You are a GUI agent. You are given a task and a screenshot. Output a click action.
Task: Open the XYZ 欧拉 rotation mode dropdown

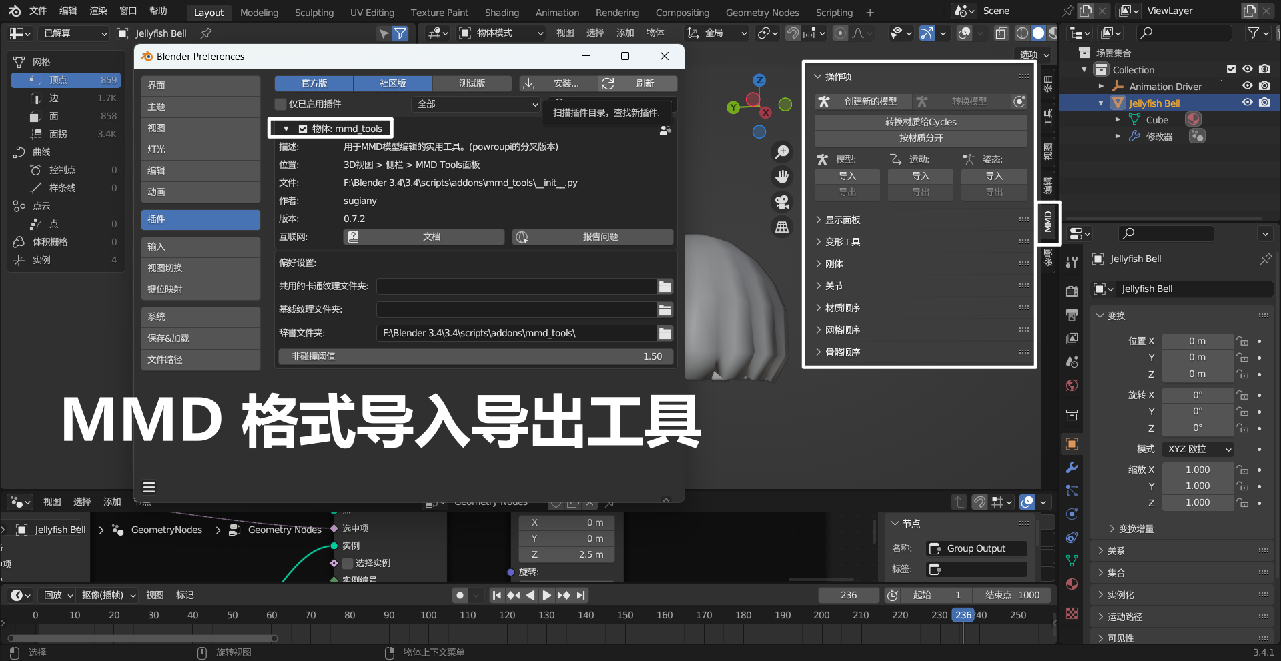(1198, 449)
